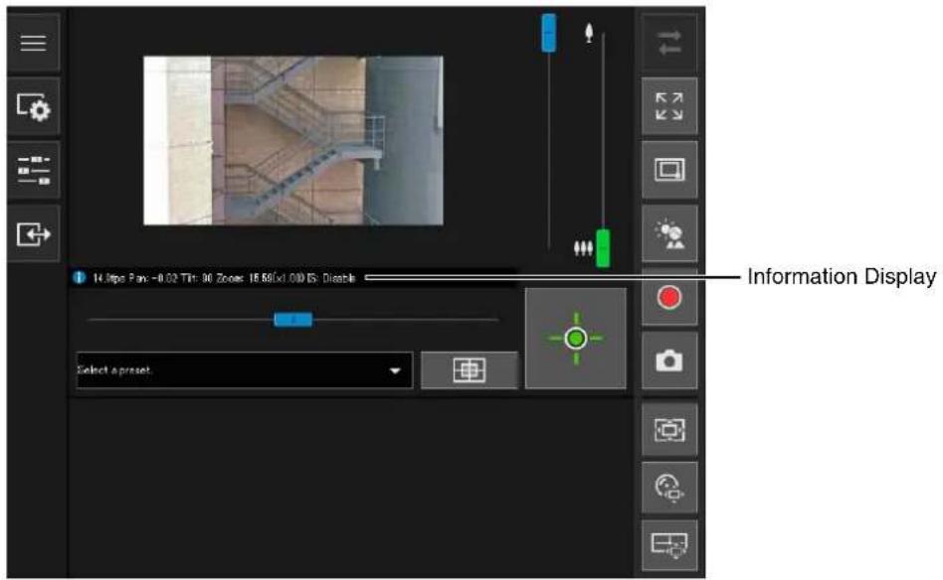This screenshot has height=580, width=943.
Task: Click the single tree telephoto icon
Action: click(589, 33)
